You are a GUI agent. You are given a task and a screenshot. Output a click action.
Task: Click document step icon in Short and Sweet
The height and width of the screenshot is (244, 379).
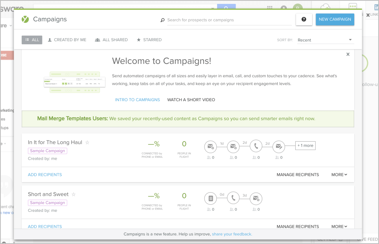(211, 198)
